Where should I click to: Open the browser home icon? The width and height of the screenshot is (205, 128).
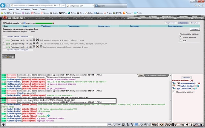click(x=196, y=5)
